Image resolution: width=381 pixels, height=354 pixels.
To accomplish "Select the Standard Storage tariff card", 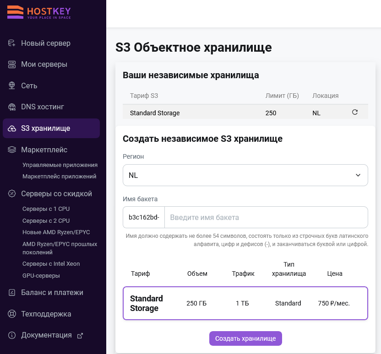I will pyautogui.click(x=245, y=303).
